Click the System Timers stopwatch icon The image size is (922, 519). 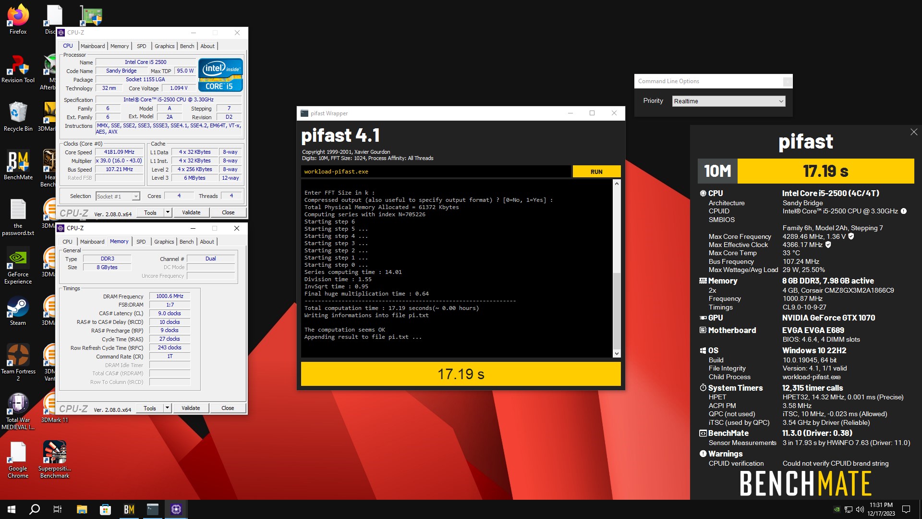click(x=703, y=387)
